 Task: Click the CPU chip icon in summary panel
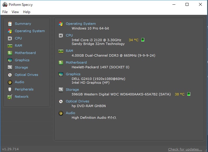[61, 36]
